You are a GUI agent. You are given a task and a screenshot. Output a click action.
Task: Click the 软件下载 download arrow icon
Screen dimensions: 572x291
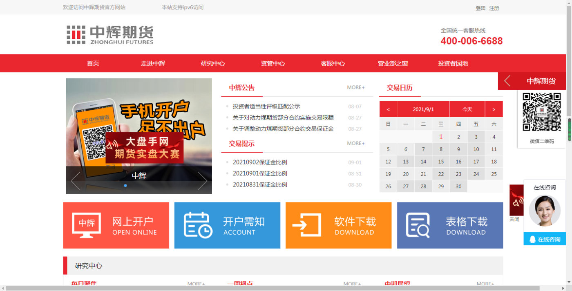[308, 225]
